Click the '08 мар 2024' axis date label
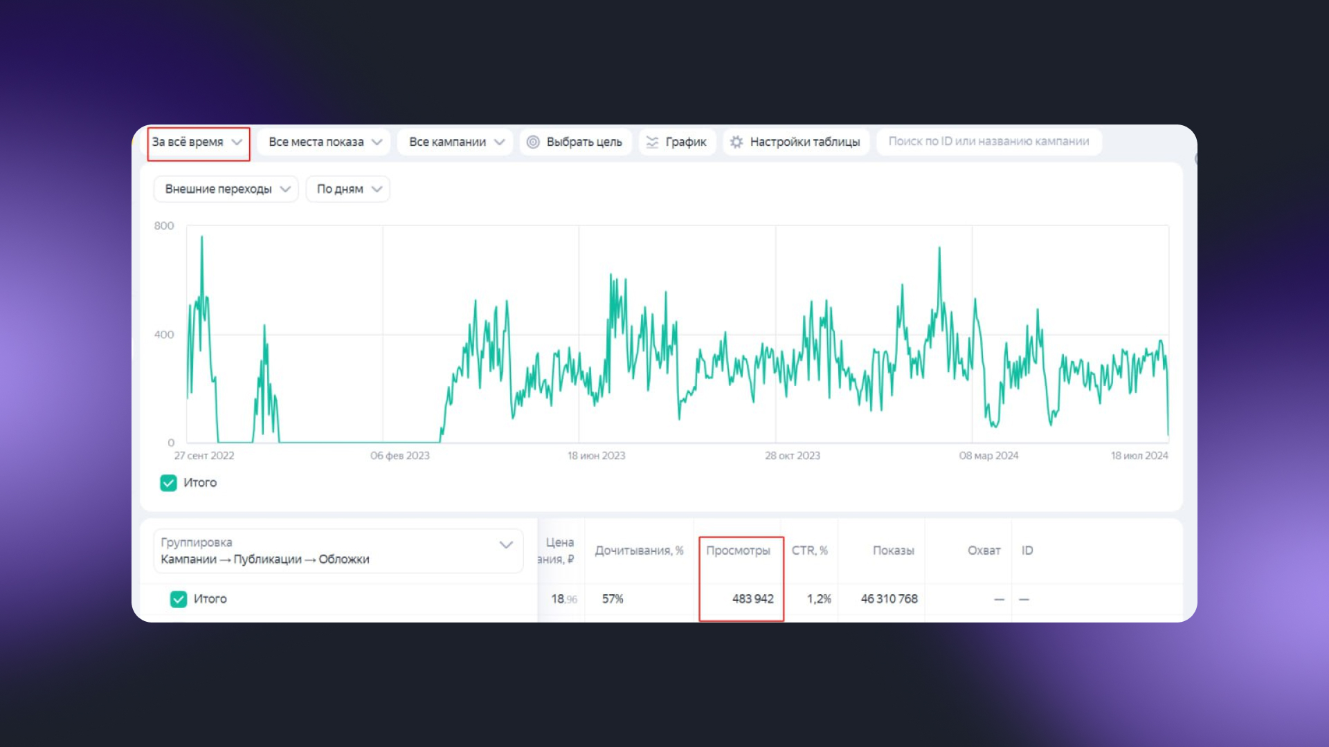 coord(988,456)
